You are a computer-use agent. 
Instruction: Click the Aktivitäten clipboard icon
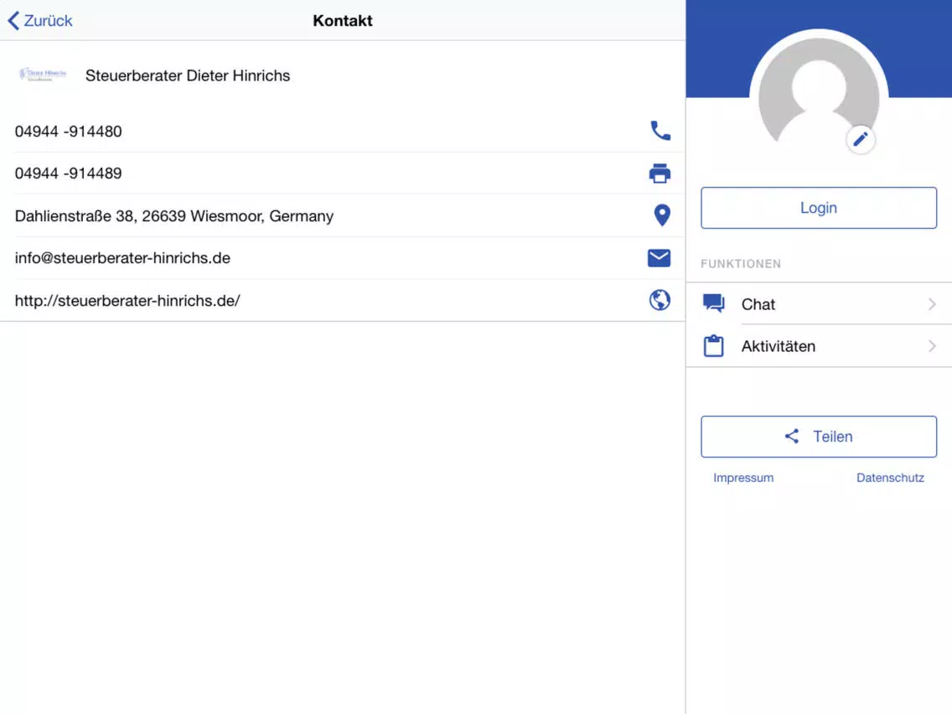pos(713,346)
